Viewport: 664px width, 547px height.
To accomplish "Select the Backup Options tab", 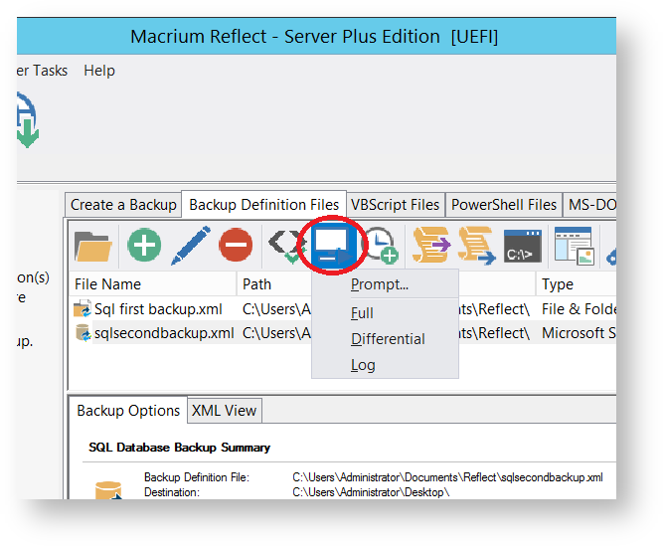I will 128,410.
